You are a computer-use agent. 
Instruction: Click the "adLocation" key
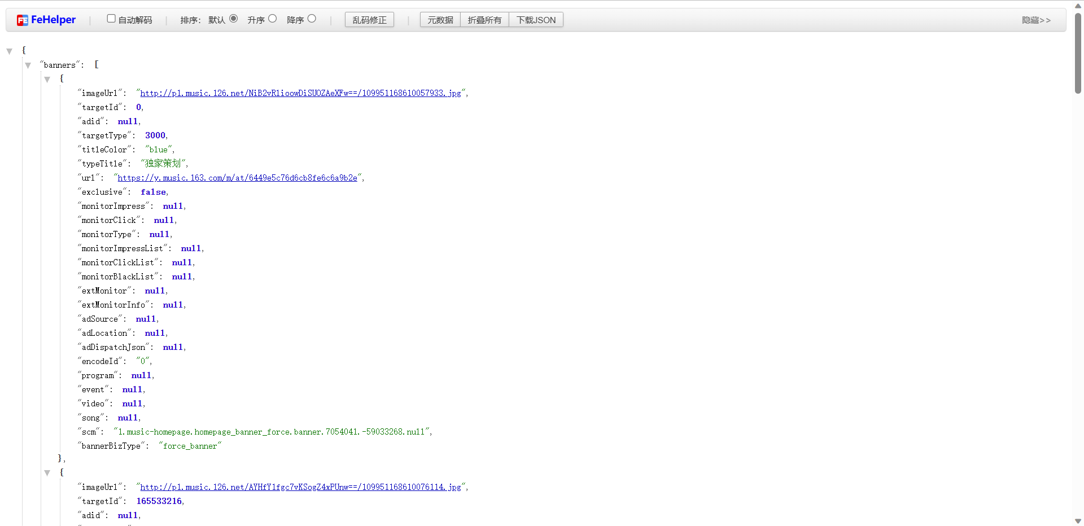coord(104,333)
